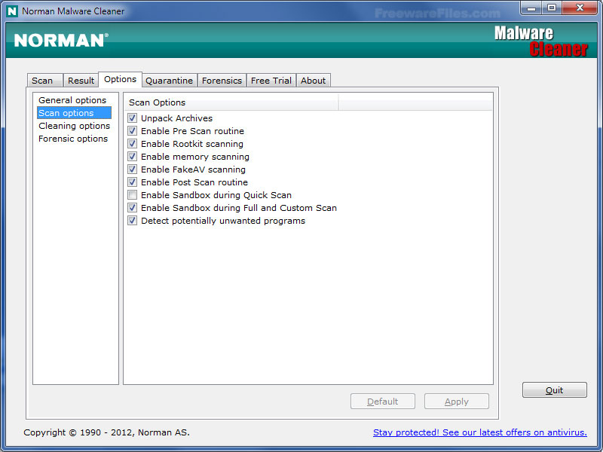
Task: Click the Norman app icon in title bar
Action: 12,11
